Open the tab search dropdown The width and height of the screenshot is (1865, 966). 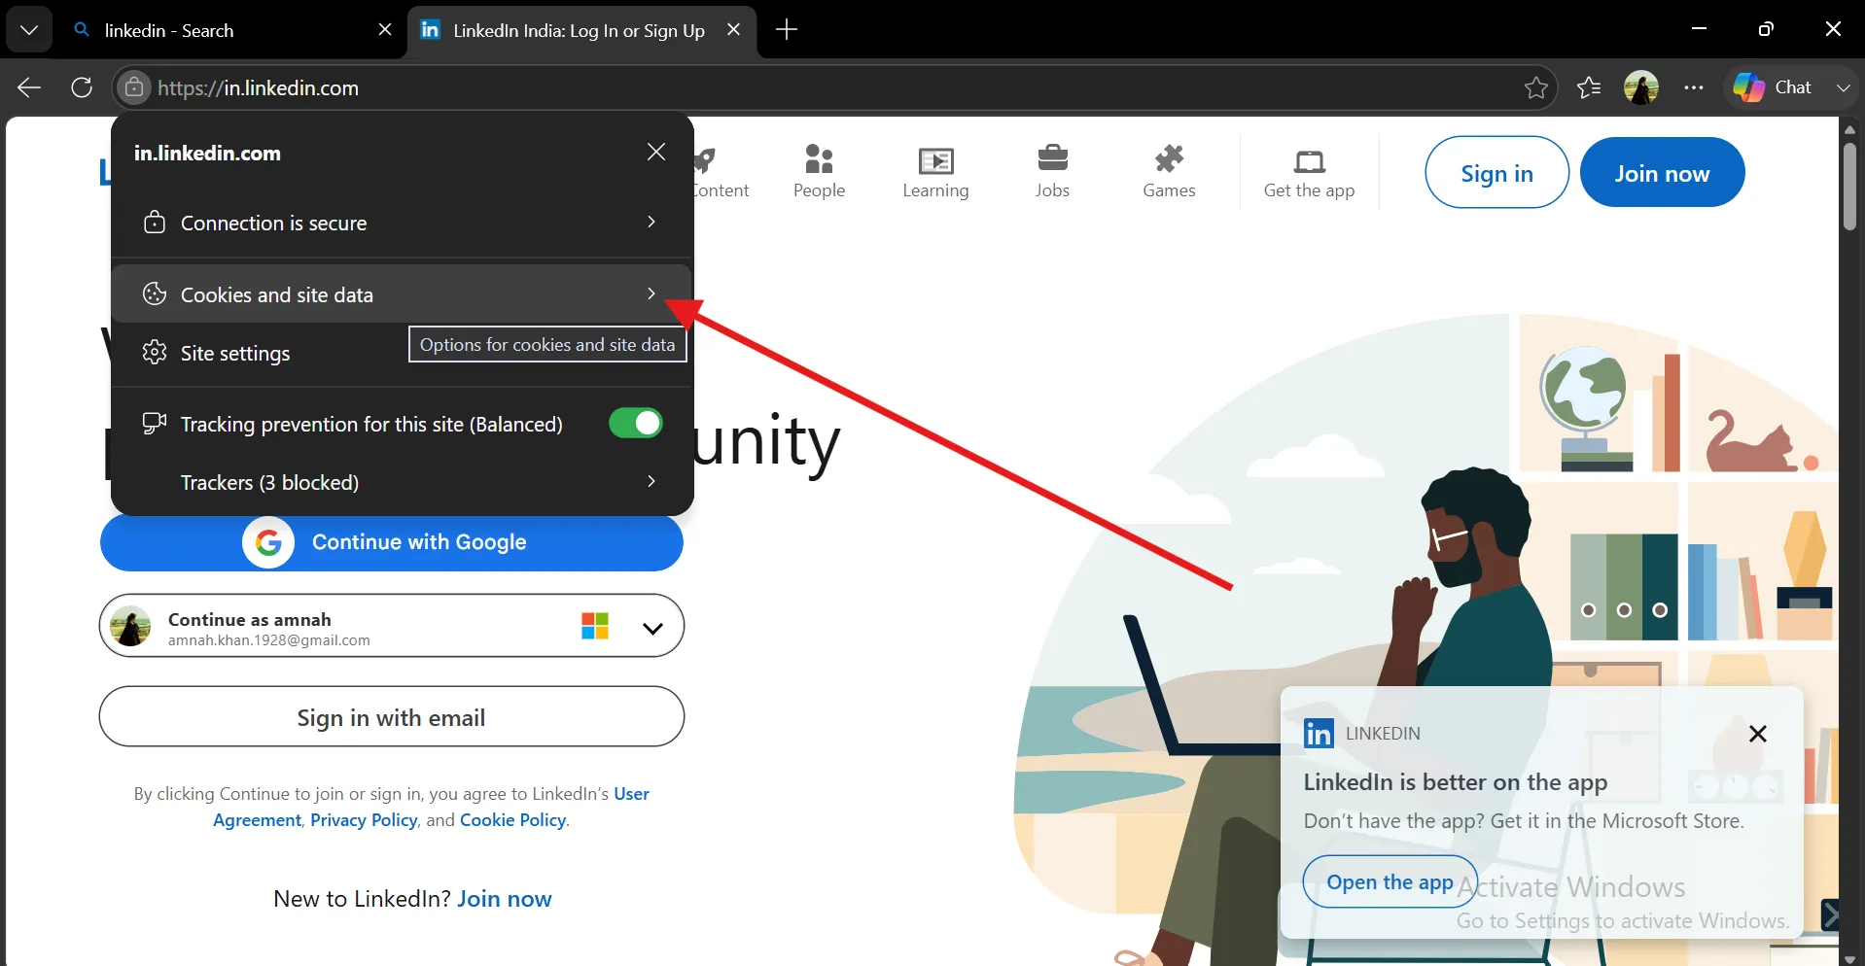(x=29, y=30)
